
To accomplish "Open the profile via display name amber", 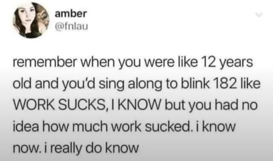I will coord(71,14).
